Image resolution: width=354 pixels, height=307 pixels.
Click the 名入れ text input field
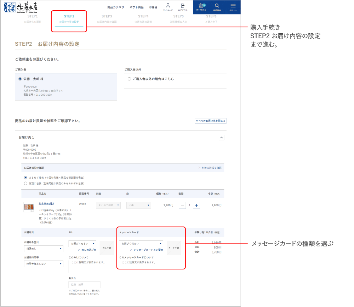(x=84, y=285)
